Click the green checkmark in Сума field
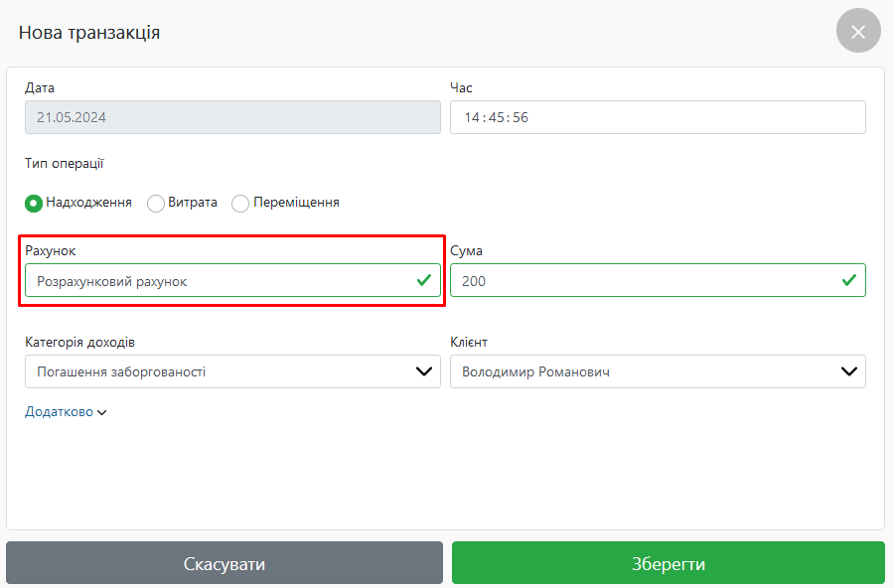This screenshot has height=588, width=894. [849, 281]
